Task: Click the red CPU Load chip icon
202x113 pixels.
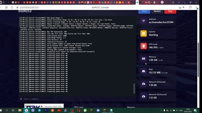Action: (144, 46)
